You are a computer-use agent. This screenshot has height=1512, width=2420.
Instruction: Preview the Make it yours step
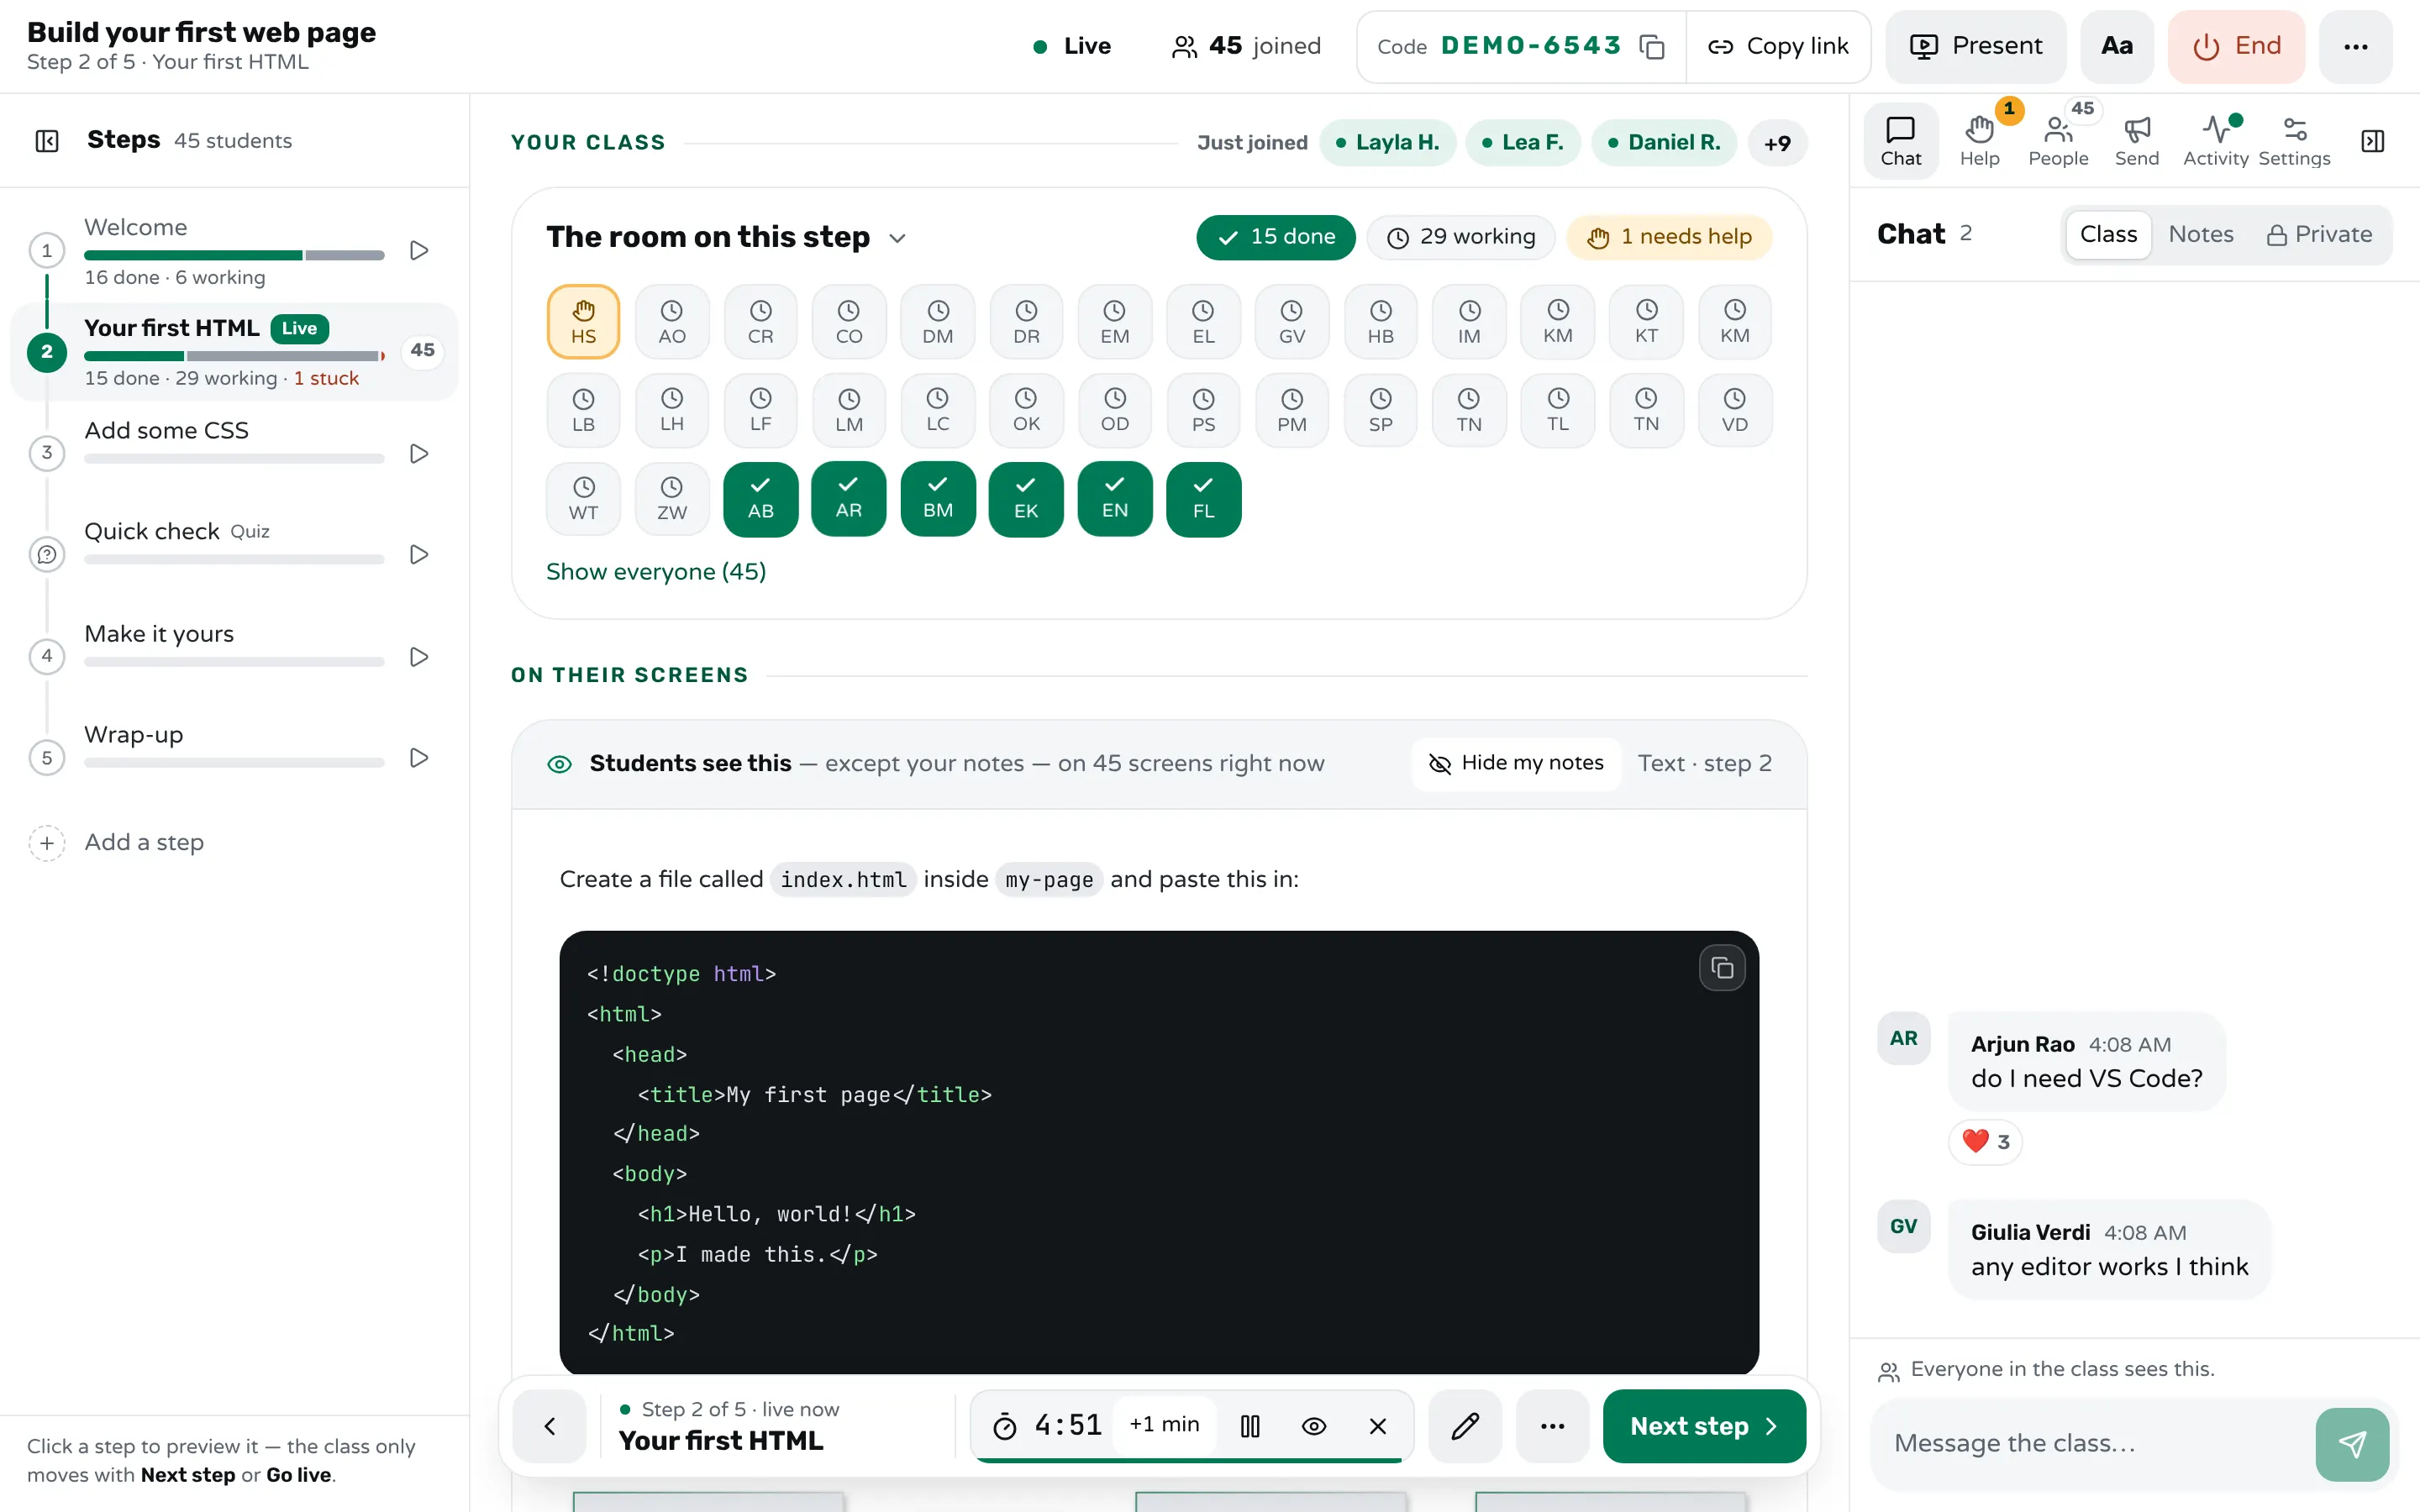[419, 657]
